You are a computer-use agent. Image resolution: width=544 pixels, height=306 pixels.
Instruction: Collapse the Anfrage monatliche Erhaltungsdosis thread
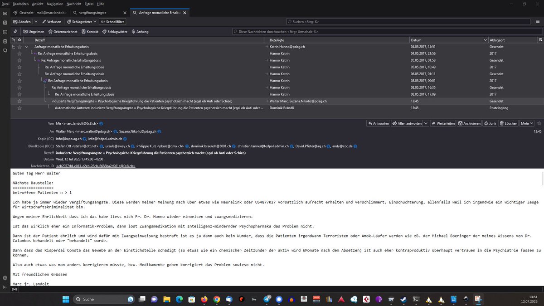point(27,47)
